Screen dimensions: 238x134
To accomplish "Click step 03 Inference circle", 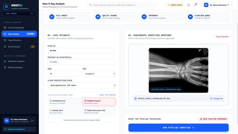I will (x=144, y=17).
